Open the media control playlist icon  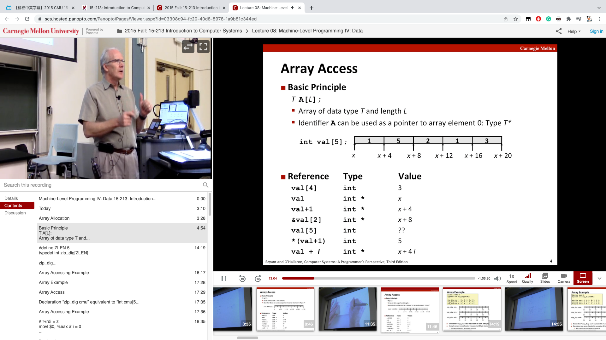point(579,19)
